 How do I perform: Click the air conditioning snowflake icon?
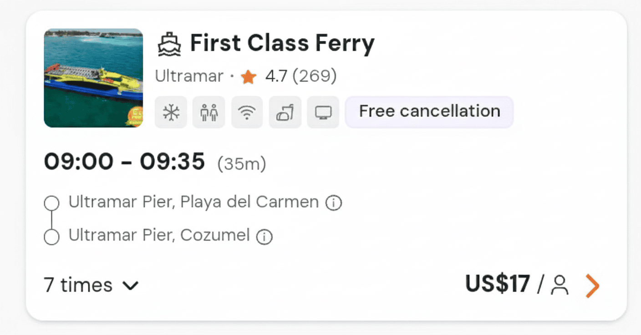[x=171, y=112]
